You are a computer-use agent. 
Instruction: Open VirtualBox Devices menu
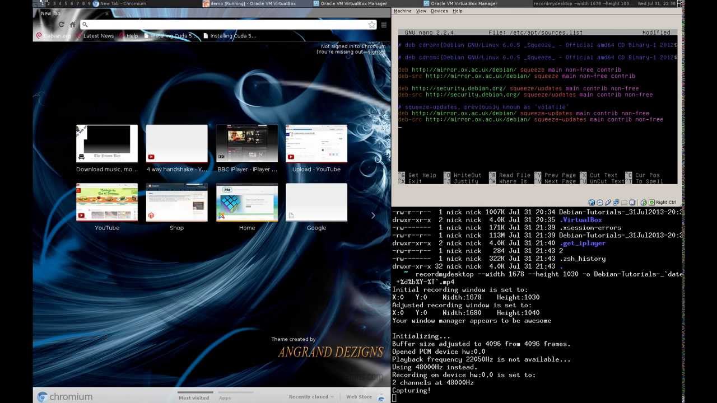[439, 11]
